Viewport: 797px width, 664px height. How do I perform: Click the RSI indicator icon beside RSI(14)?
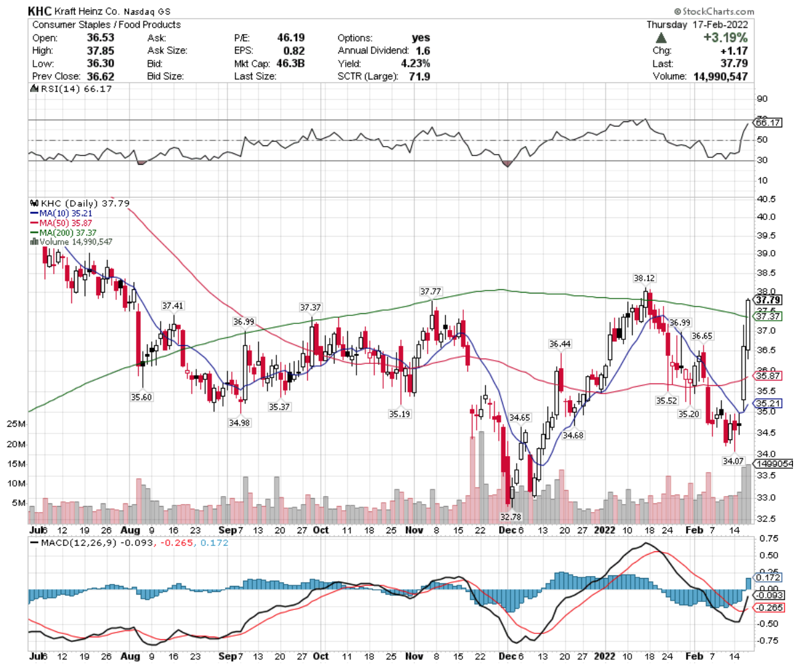tap(35, 89)
